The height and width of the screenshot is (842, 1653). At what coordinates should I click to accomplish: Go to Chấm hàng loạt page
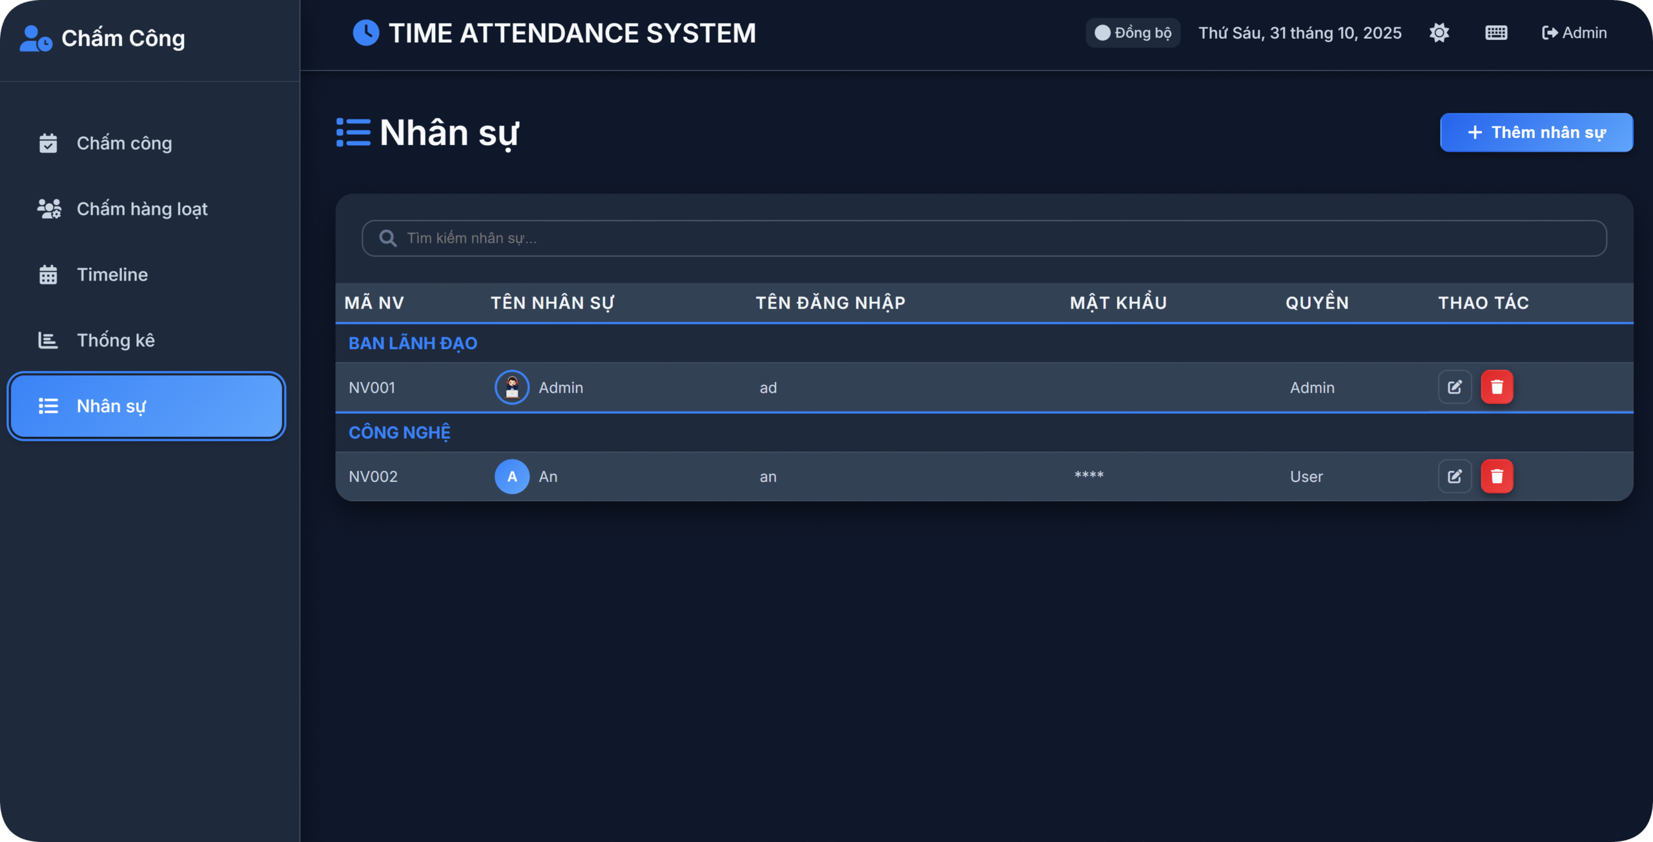pos(142,209)
